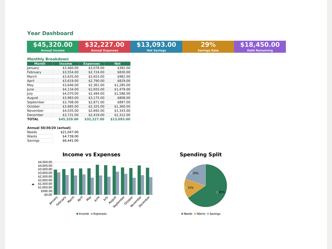Click the Savings Rate label
332x249 pixels.
point(208,51)
